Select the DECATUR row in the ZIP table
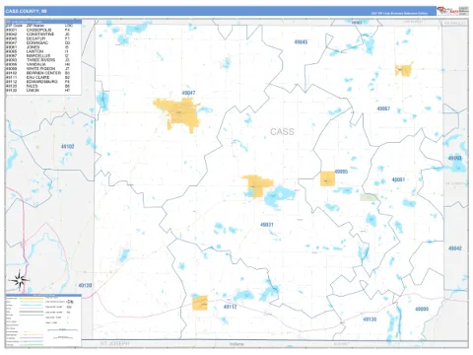 38,38
